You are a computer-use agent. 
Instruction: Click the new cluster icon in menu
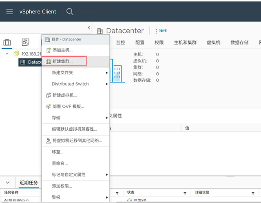(49, 61)
